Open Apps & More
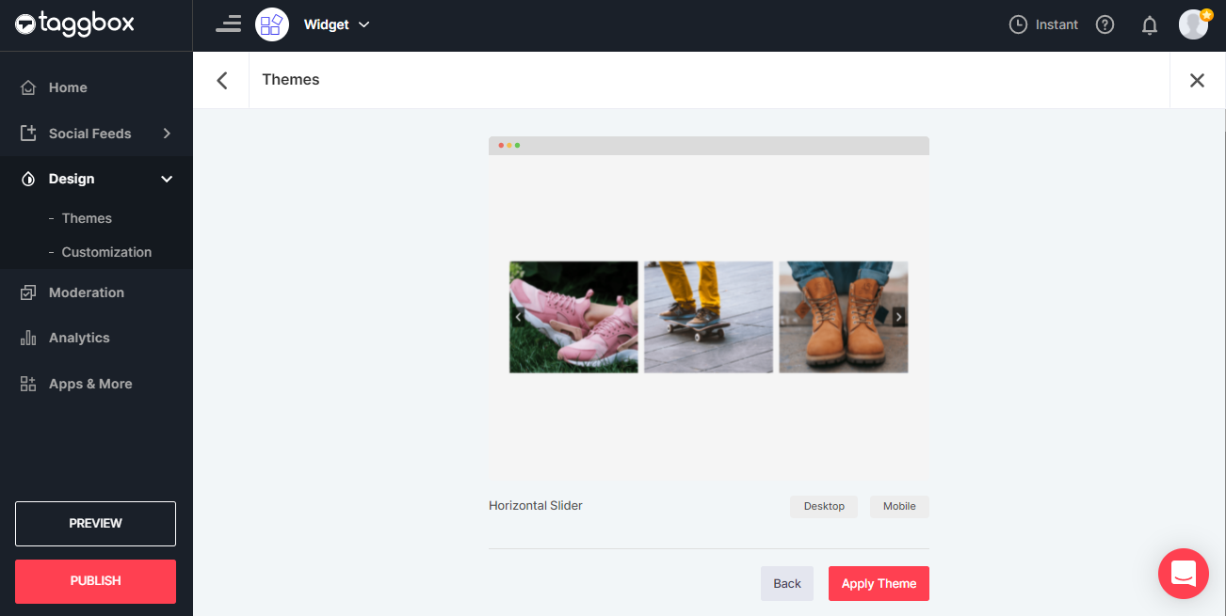Image resolution: width=1226 pixels, height=616 pixels. point(90,383)
